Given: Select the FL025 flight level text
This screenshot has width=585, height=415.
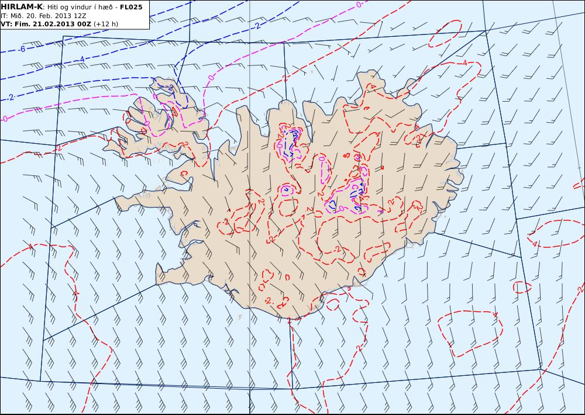Looking at the screenshot, I should [x=131, y=7].
